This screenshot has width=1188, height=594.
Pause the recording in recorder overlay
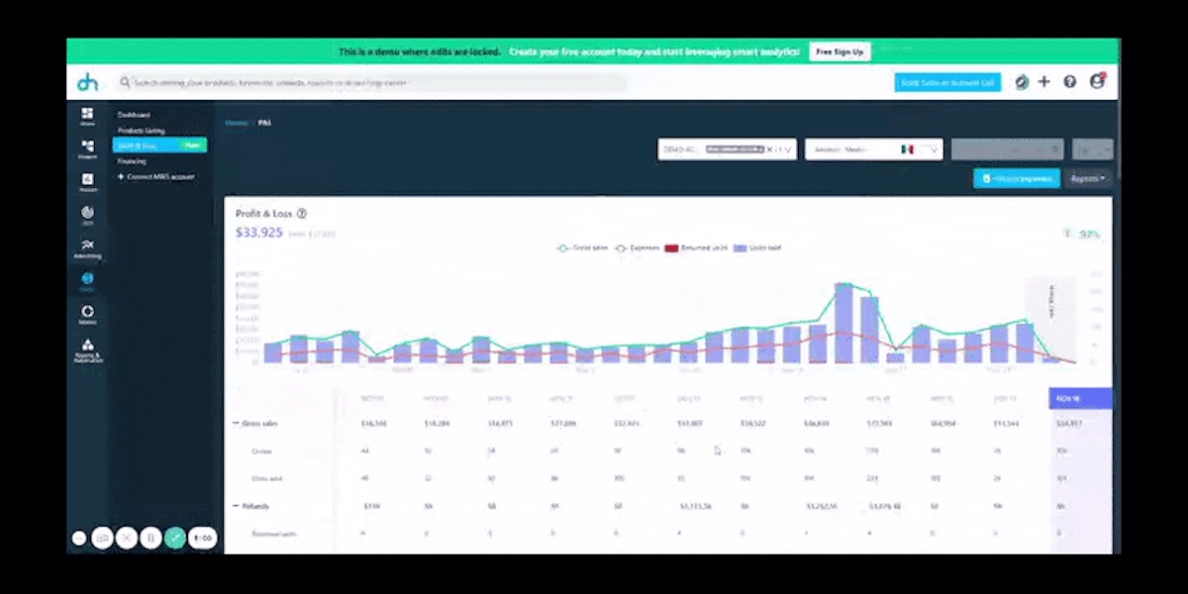(x=150, y=538)
